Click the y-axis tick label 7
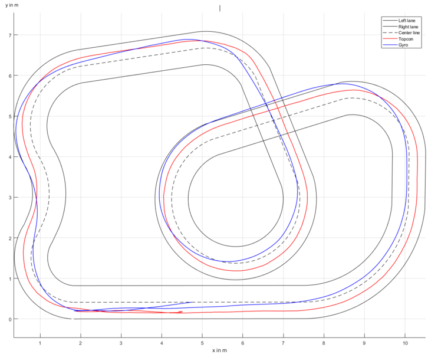Screen dimensions: 428x354 tap(10, 35)
